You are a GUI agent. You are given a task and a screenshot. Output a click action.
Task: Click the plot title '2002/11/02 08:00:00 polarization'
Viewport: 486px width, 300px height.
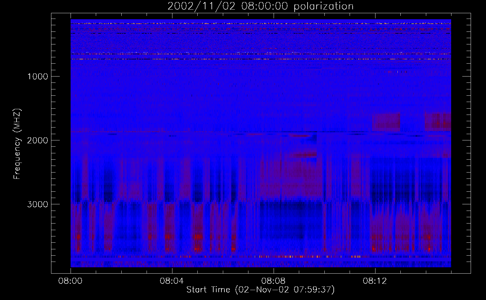tap(260, 6)
